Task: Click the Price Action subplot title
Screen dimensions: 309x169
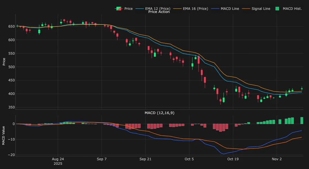Action: pos(159,12)
